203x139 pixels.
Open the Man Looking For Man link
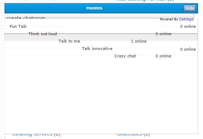141,0
